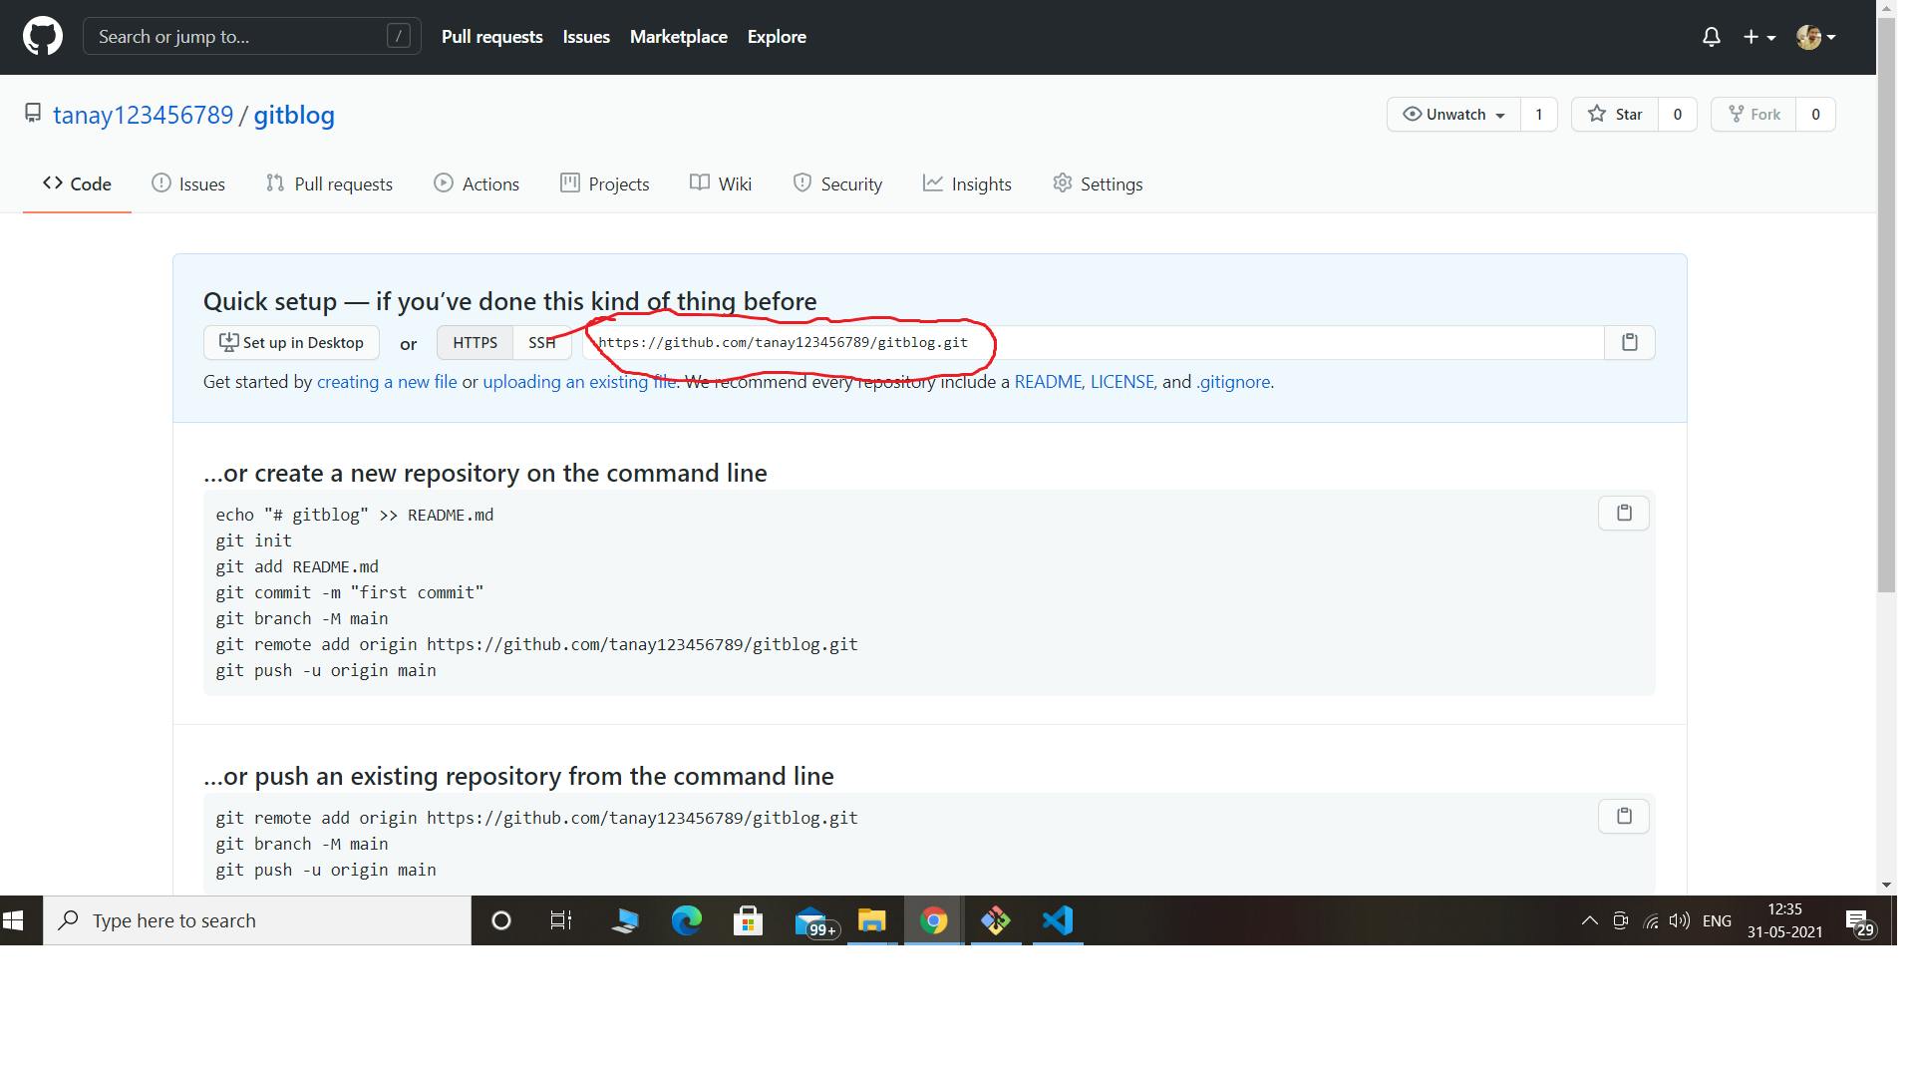The image size is (1914, 1077).
Task: Click the echo "# gitblog" >> README.md line
Action: 355,515
